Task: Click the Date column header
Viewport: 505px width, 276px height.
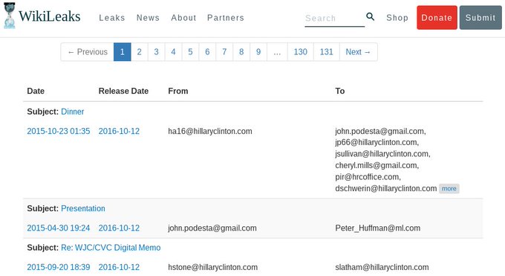Action: 36,91
